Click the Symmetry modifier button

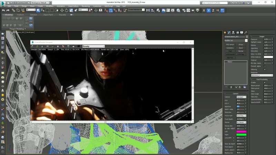[230, 48]
